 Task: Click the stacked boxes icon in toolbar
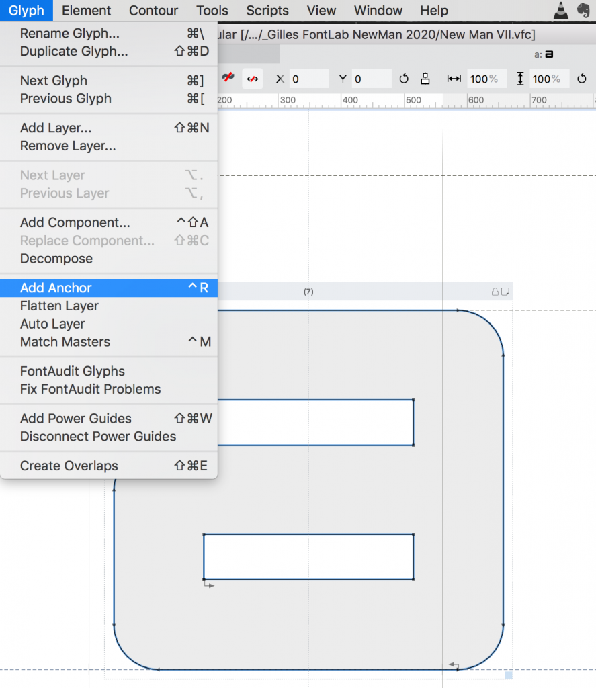pyautogui.click(x=425, y=79)
